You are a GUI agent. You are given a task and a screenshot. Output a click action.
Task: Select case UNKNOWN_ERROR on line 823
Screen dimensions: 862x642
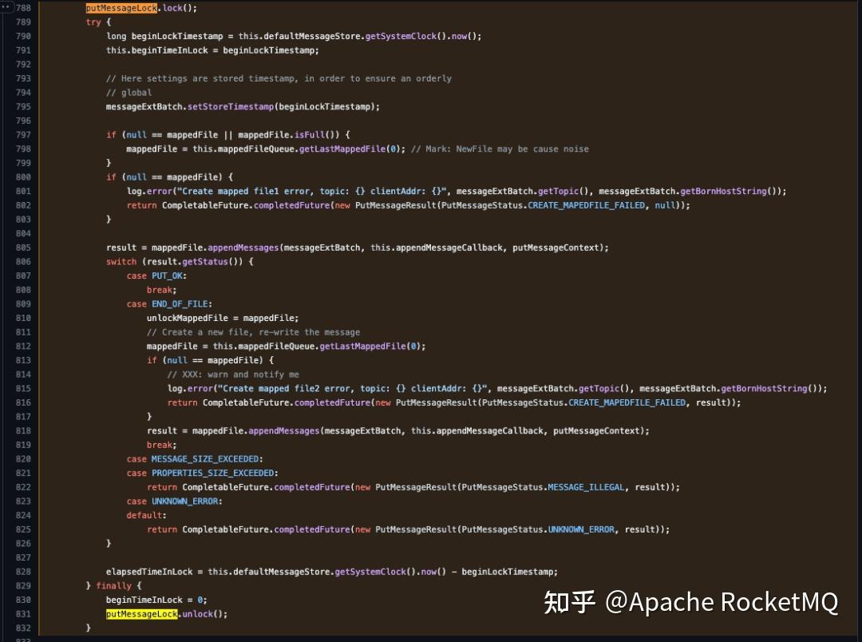tap(176, 501)
